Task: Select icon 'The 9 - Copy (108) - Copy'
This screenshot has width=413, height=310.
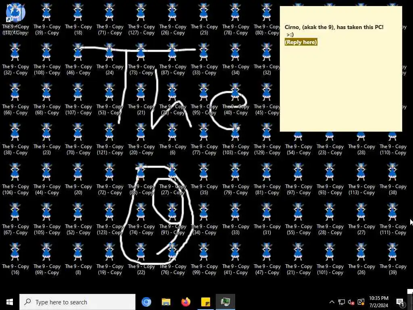Action: pos(47,59)
